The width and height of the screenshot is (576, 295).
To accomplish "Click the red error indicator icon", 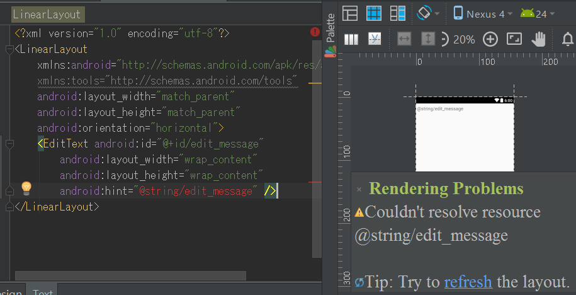I will point(315,32).
